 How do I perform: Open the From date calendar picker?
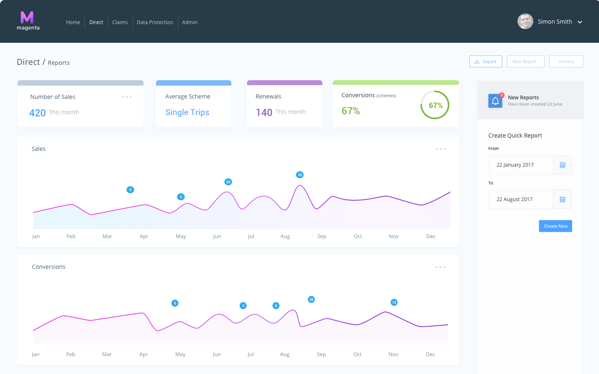(x=562, y=165)
